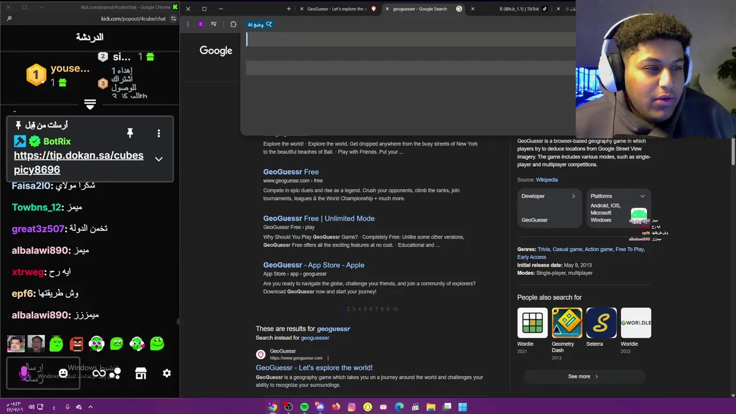Open GeoGuessr Free | Unlimited Mode result
Screen dimensions: 736x414
319,218
